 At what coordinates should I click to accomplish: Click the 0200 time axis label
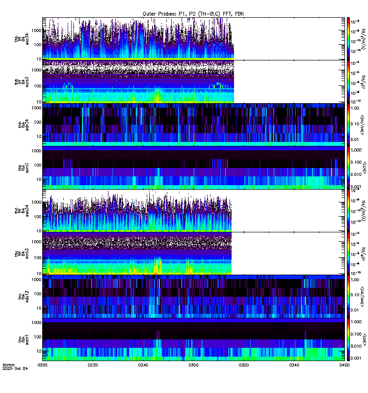point(43,365)
